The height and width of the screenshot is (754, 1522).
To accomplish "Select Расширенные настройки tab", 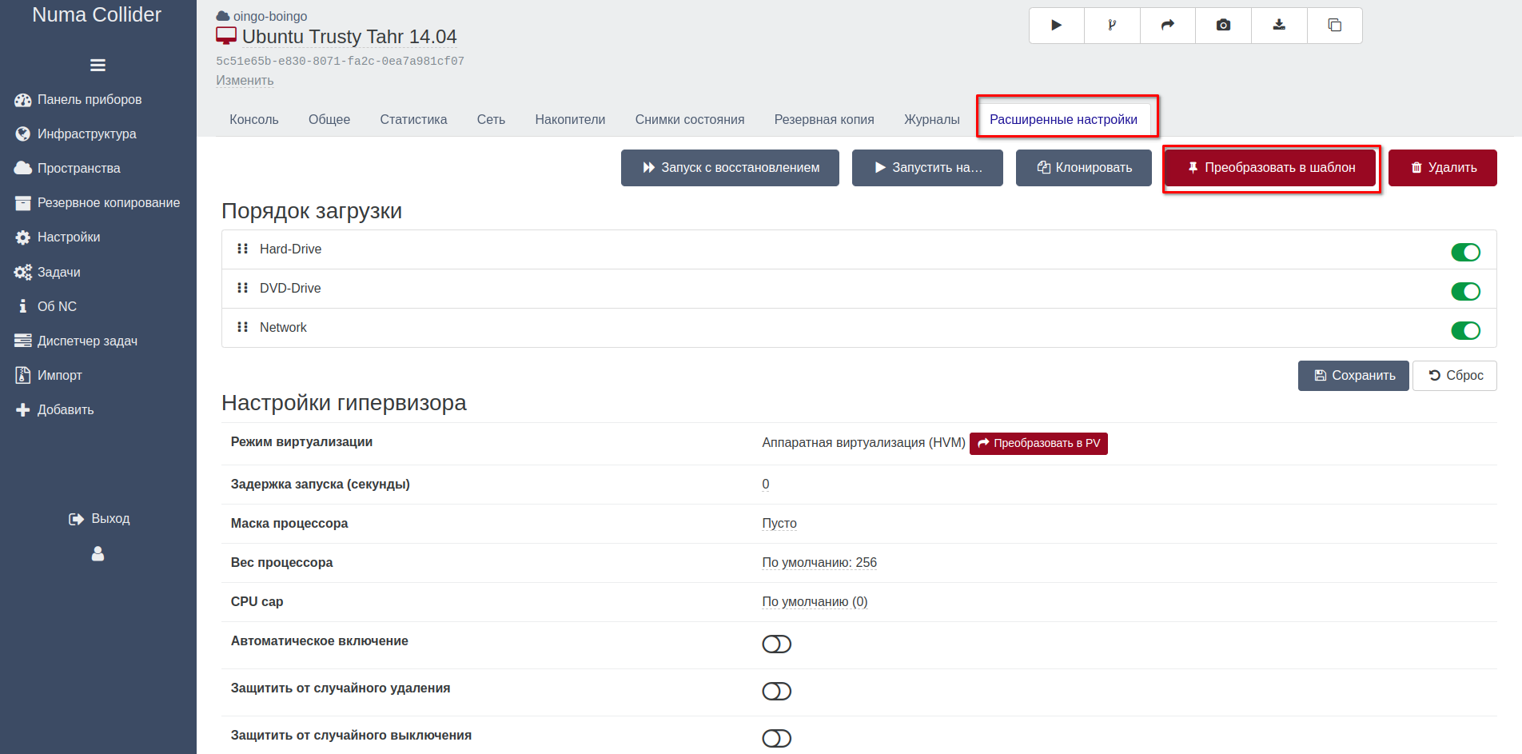I will point(1063,120).
